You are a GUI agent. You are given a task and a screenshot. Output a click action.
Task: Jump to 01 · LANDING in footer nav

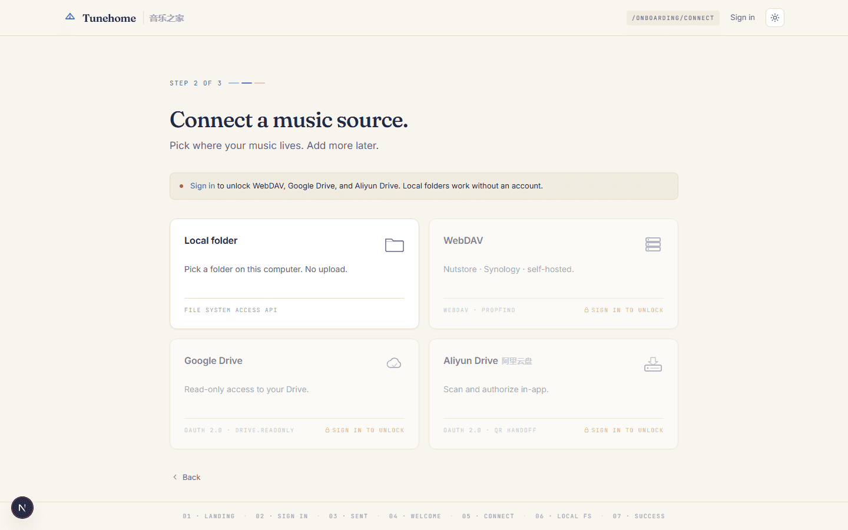click(208, 516)
